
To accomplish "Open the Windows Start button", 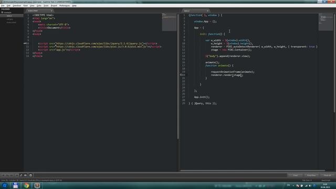I will [x=5, y=185].
